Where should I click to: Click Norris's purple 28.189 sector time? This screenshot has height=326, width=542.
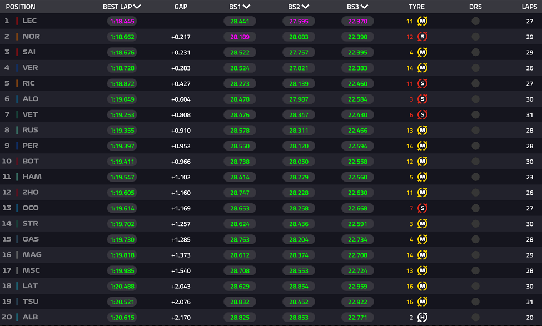pyautogui.click(x=240, y=37)
